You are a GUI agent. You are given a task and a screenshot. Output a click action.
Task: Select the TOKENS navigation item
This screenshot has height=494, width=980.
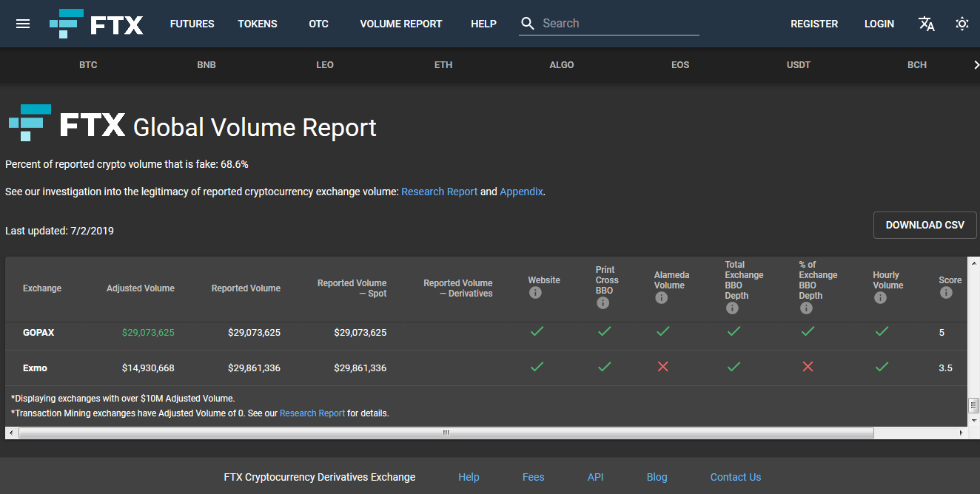[x=257, y=23]
